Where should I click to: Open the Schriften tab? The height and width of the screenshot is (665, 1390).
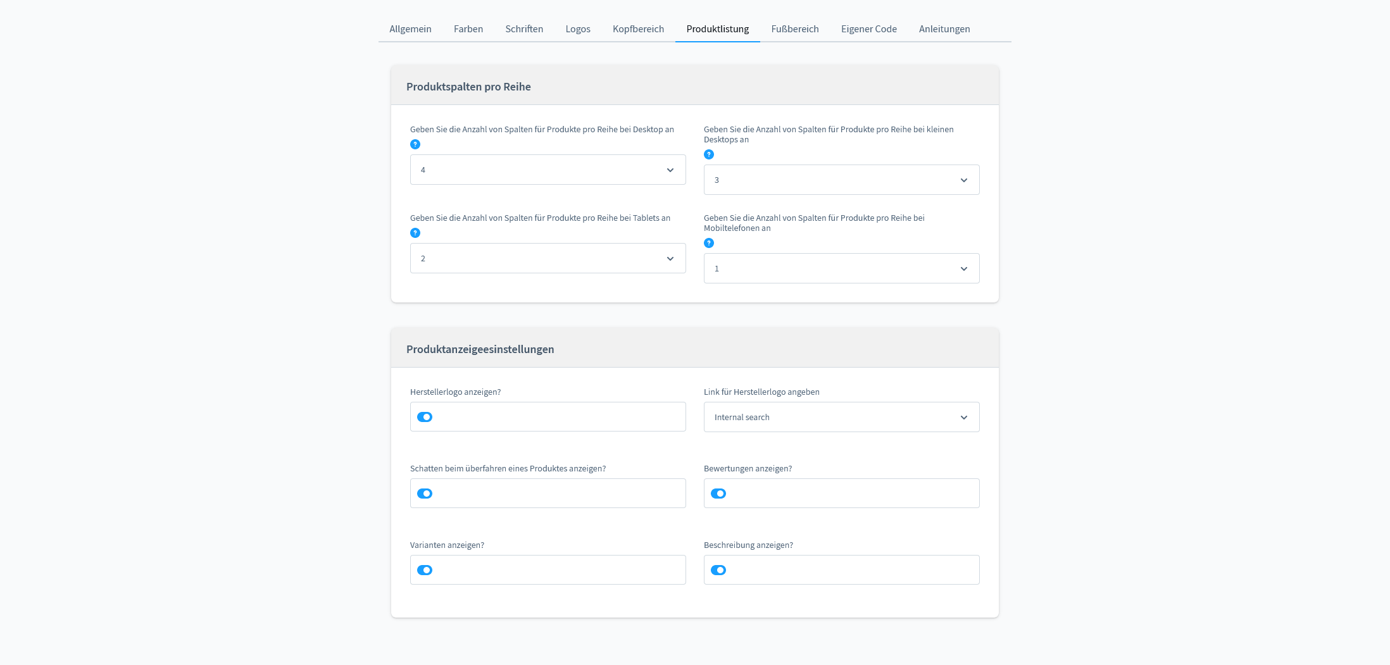pyautogui.click(x=524, y=29)
